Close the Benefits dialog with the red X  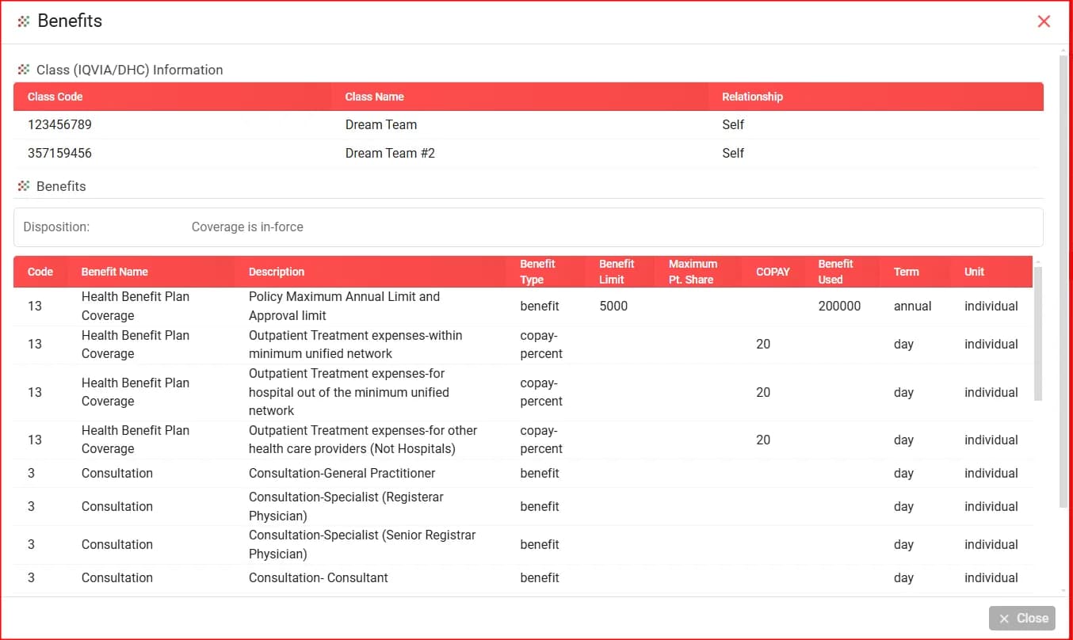pos(1044,21)
